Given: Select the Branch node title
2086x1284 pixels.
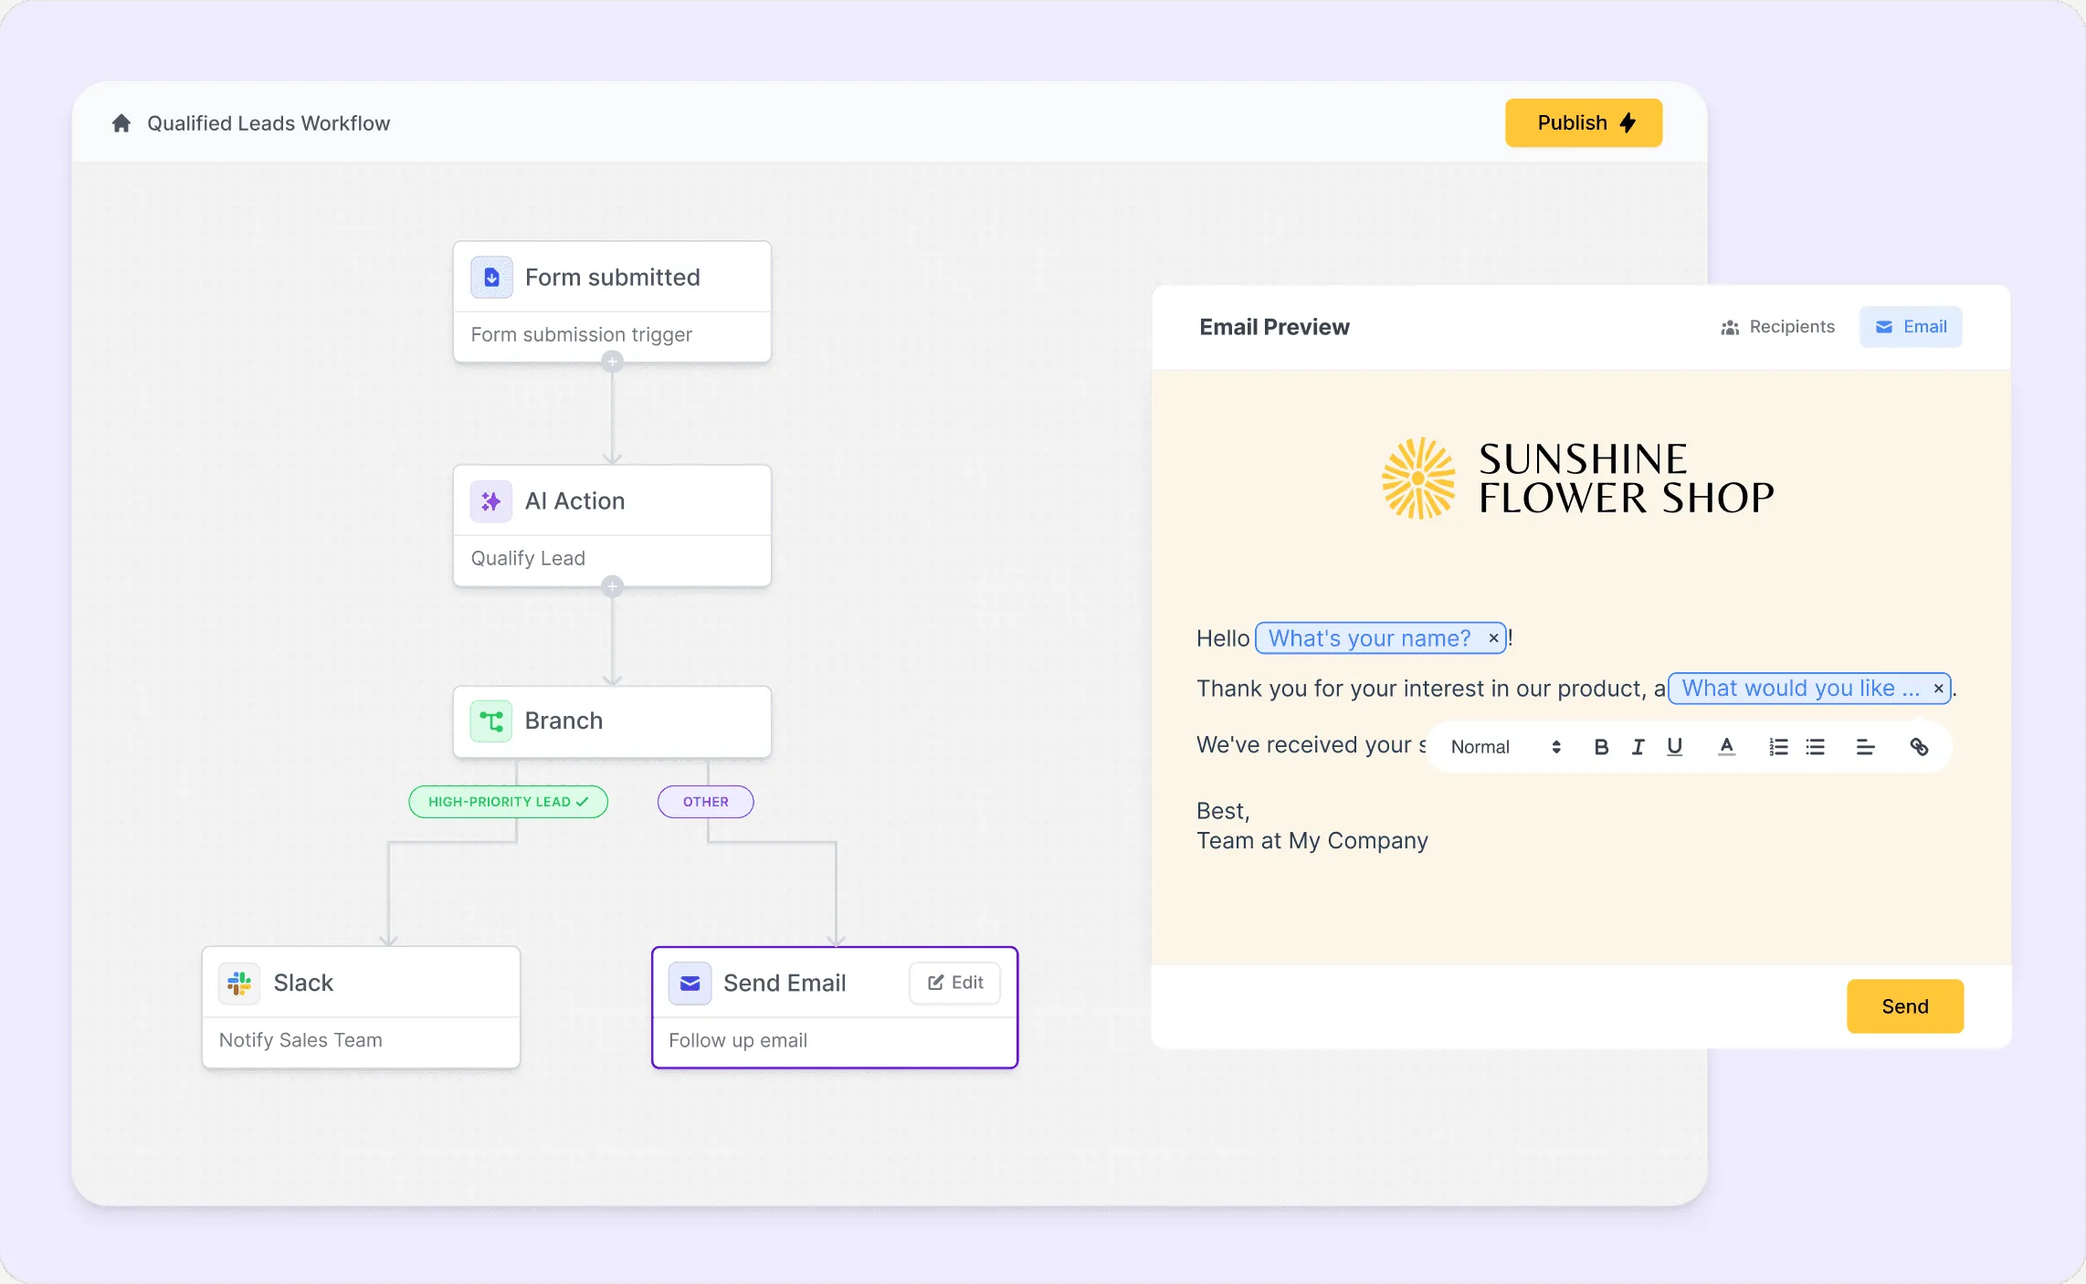Looking at the screenshot, I should point(564,721).
